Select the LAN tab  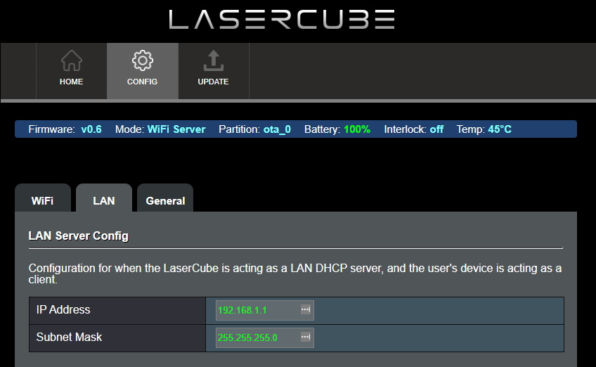(x=103, y=200)
